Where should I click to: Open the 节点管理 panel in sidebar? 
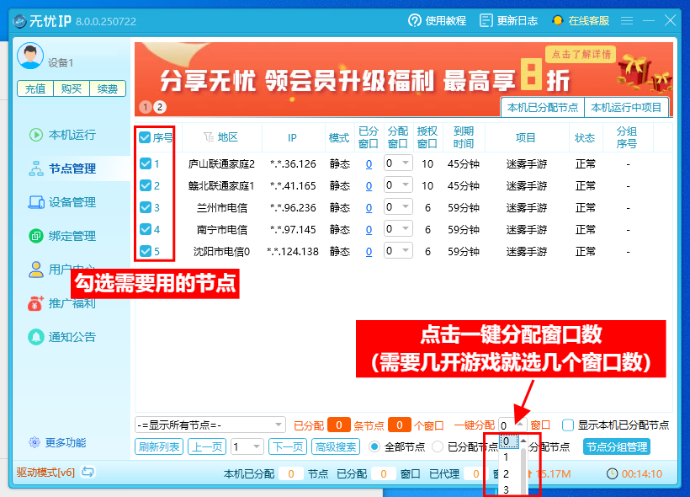[x=63, y=168]
